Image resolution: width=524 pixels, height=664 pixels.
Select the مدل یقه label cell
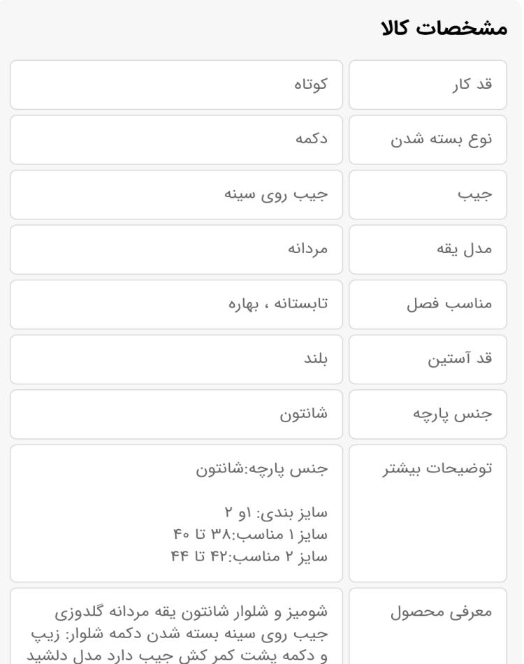[x=428, y=250]
